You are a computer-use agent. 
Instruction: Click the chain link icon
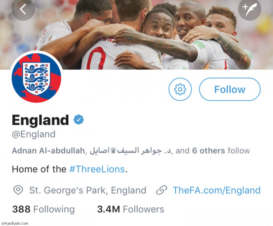click(x=162, y=190)
